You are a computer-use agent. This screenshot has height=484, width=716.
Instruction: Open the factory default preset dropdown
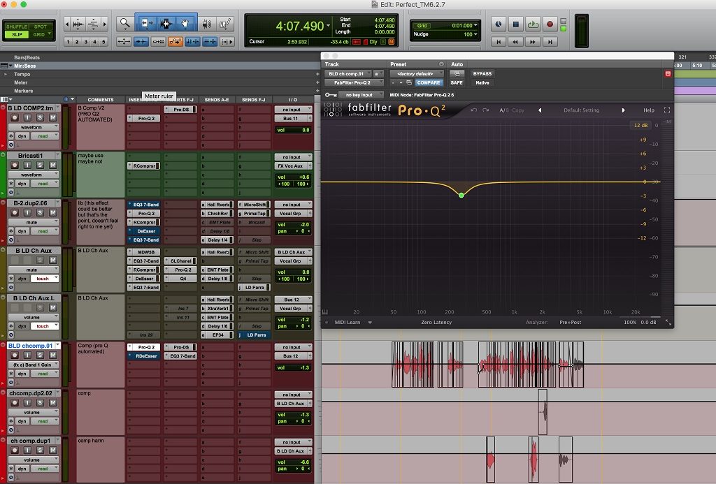417,73
